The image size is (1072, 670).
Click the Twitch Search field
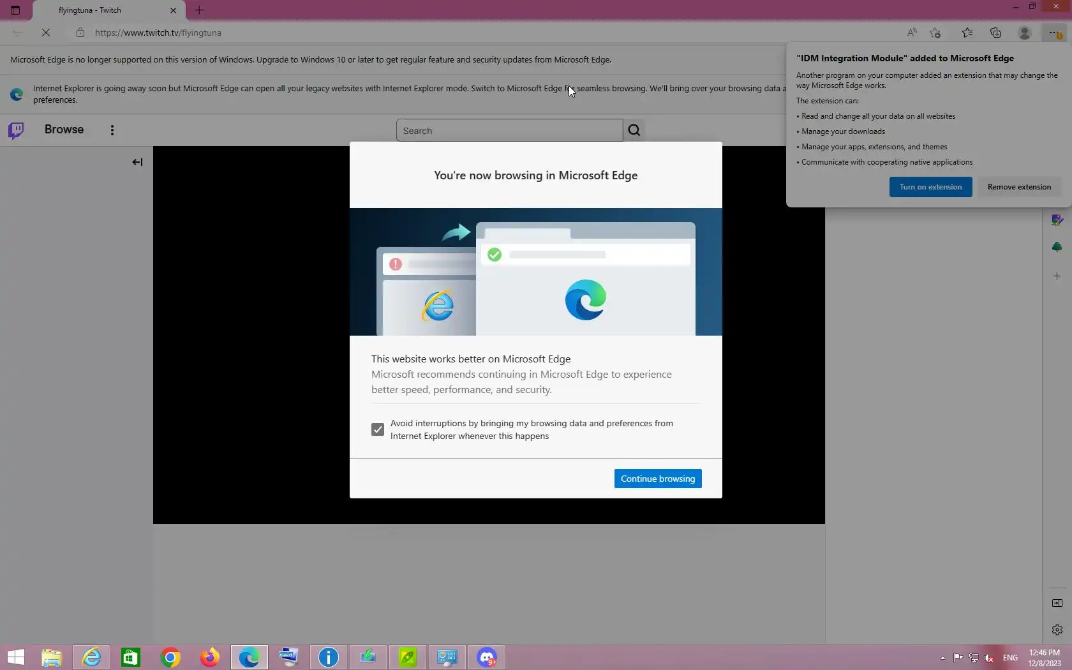(509, 130)
